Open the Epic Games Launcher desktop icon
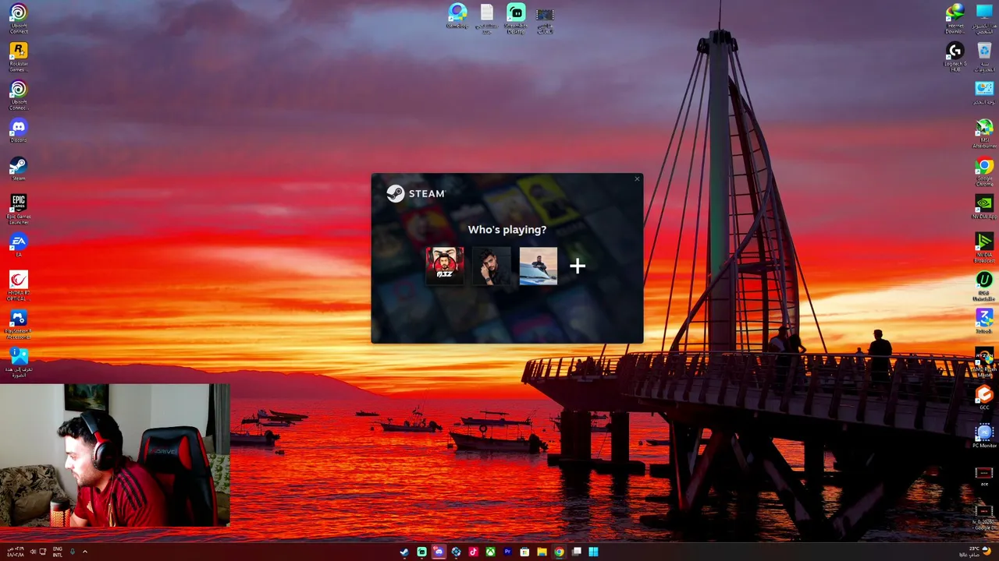This screenshot has width=999, height=561. (19, 209)
